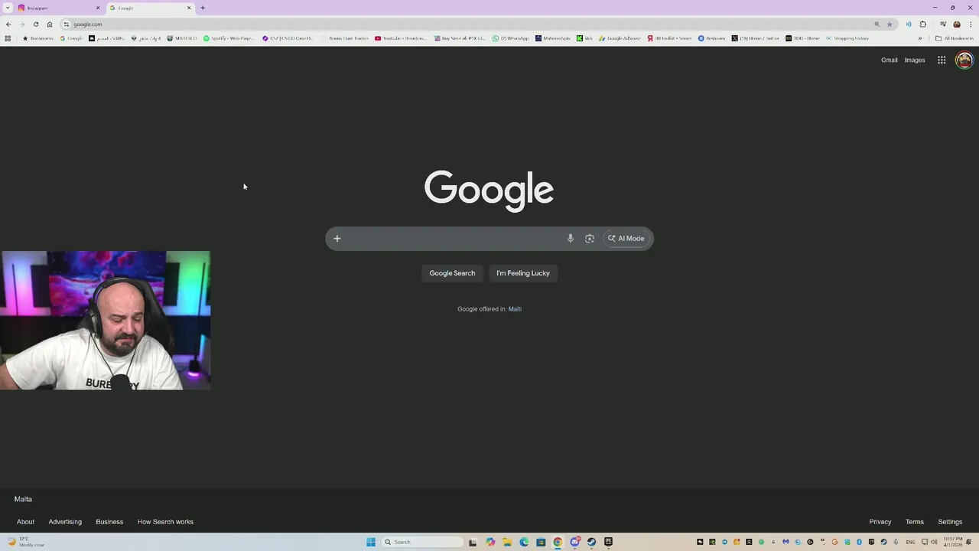Open the Spotify Web Player bookmark
The width and height of the screenshot is (979, 551).
point(229,38)
